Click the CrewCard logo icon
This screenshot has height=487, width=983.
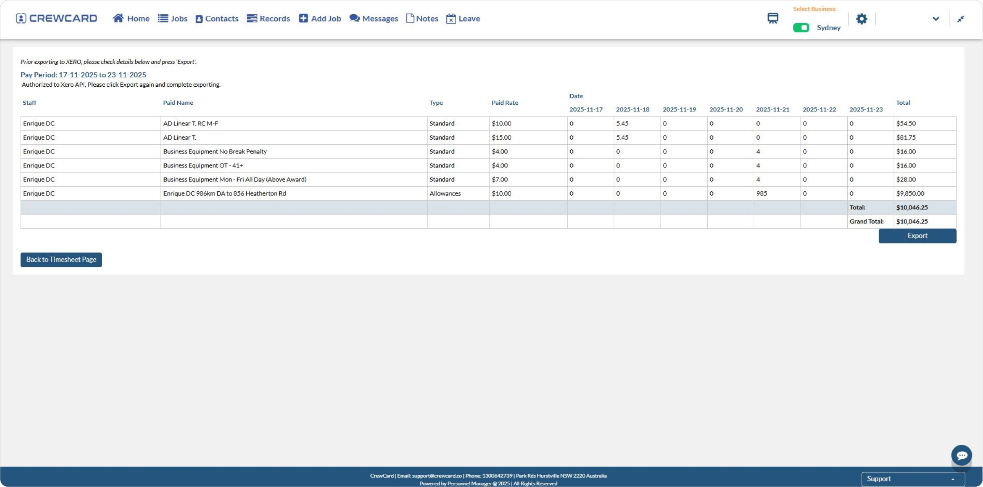[x=21, y=18]
